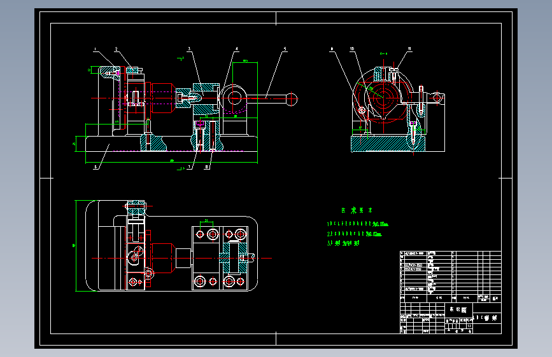Select part balloon number 8 below front view
This screenshot has width=552, height=357.
tap(207, 167)
